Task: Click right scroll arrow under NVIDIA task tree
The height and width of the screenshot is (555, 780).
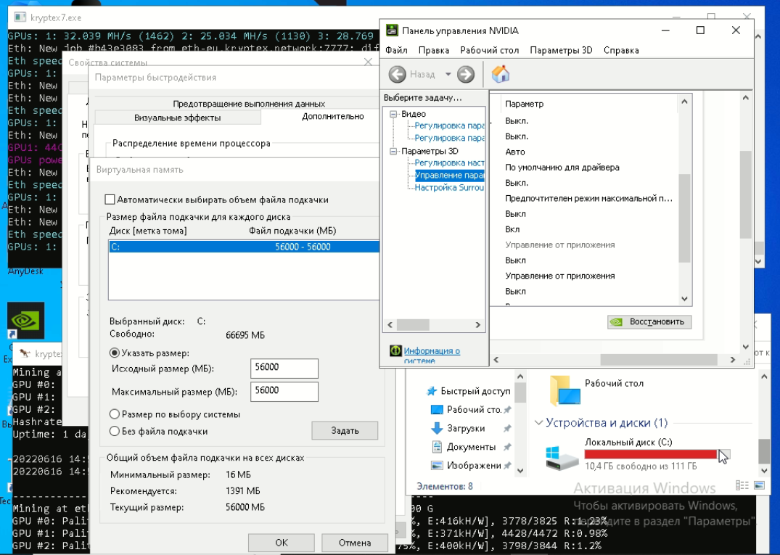Action: 477,325
